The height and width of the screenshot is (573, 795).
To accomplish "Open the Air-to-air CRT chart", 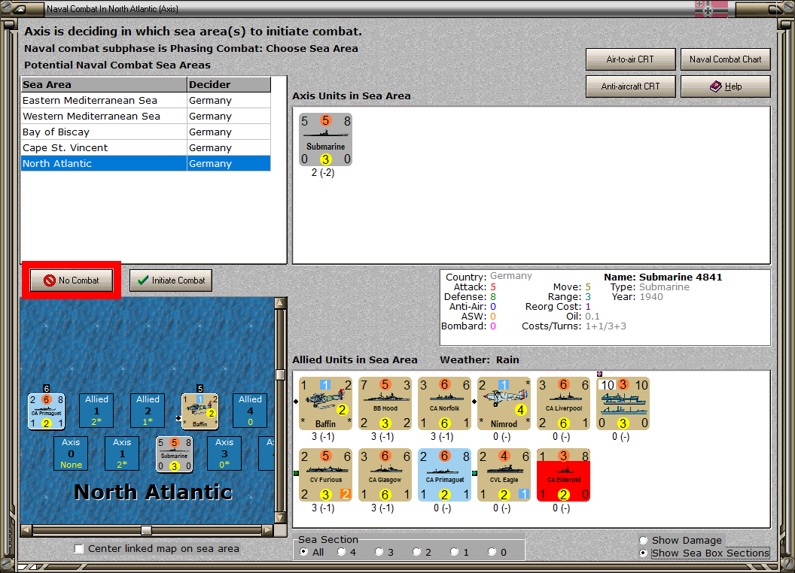I will coord(630,59).
